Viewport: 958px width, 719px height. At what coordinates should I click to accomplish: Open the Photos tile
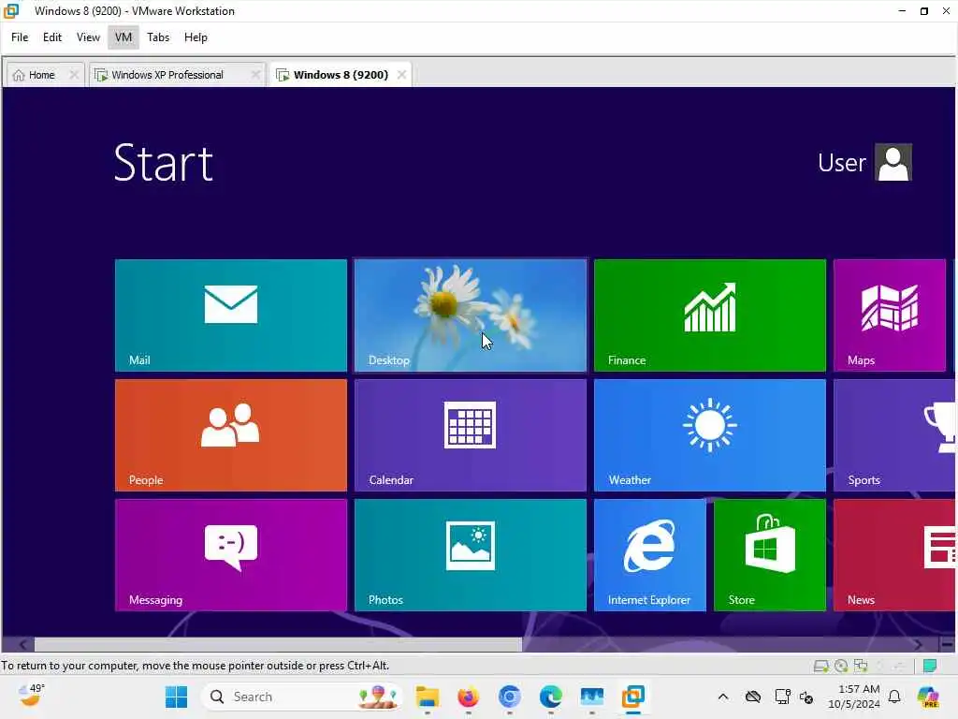click(x=471, y=555)
